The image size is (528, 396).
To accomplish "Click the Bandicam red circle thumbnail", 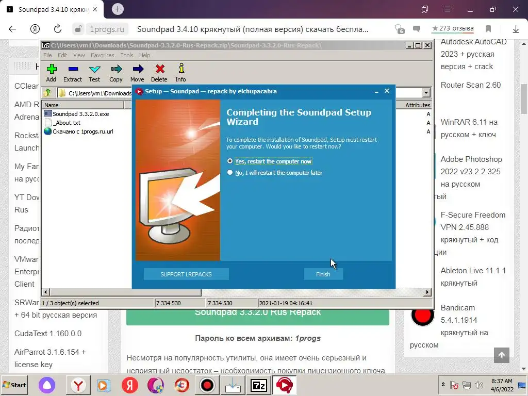I will [x=423, y=316].
